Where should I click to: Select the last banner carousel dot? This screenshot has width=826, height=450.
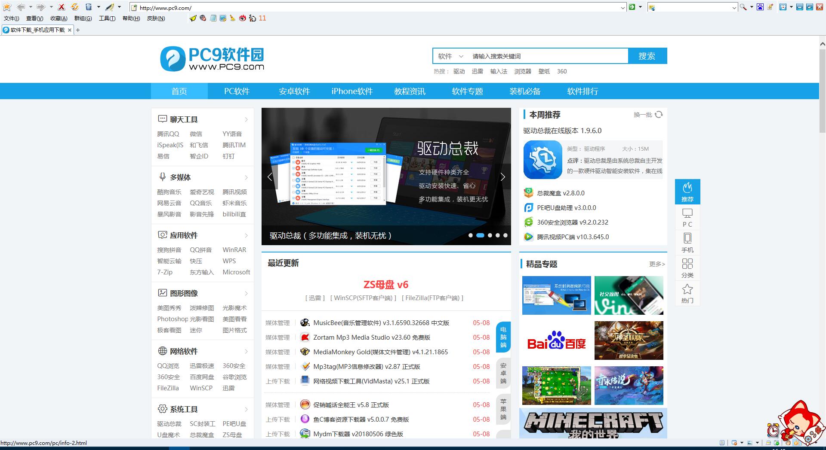point(505,235)
